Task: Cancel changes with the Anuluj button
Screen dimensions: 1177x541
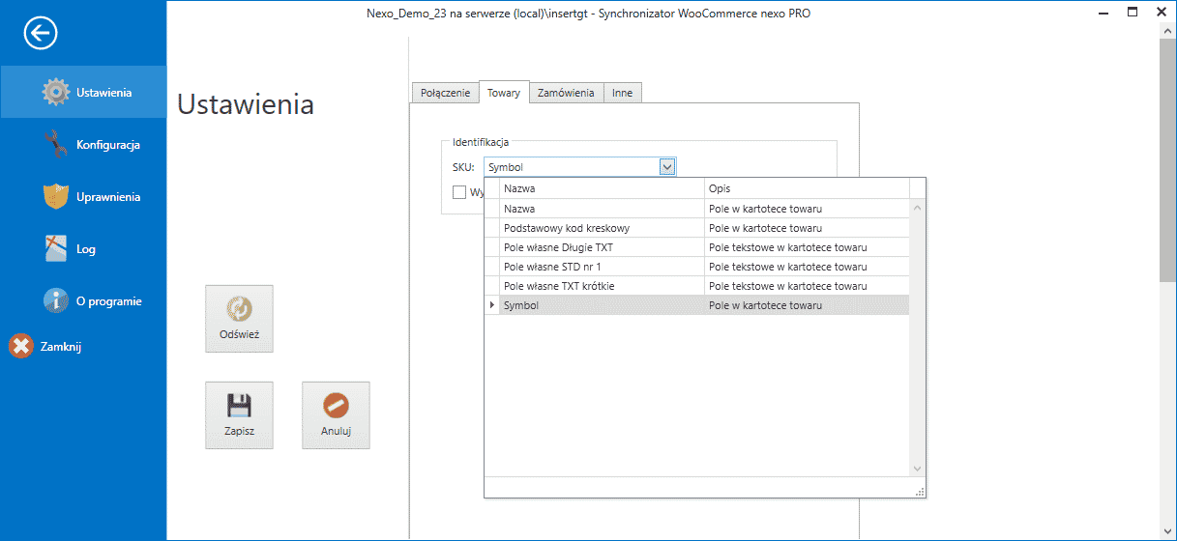Action: (336, 415)
